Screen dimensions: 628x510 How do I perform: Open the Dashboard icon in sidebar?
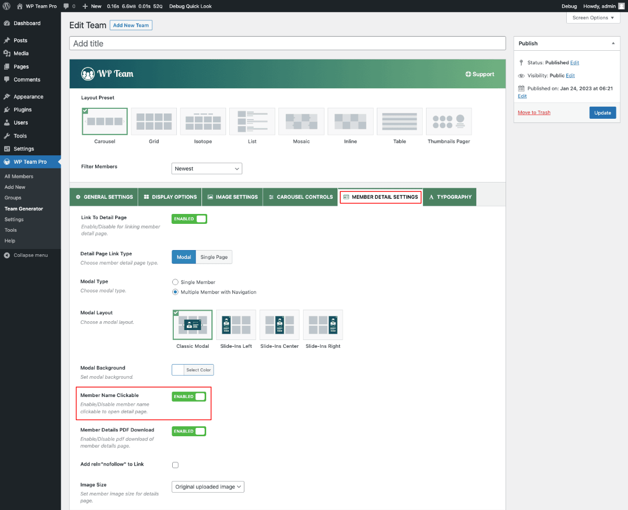point(7,24)
